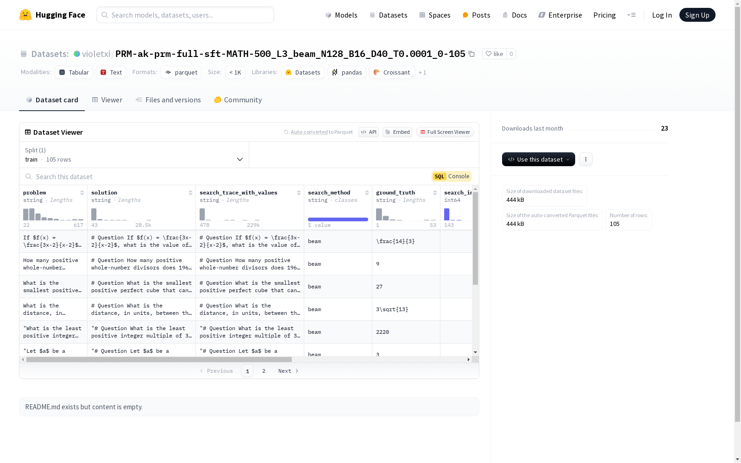The image size is (741, 463).
Task: Sort the problem column
Action: click(82, 193)
